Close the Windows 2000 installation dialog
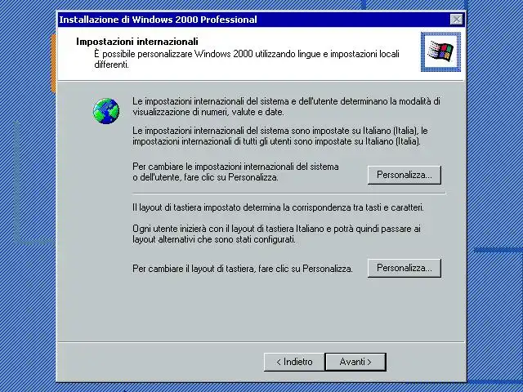 pyautogui.click(x=456, y=20)
